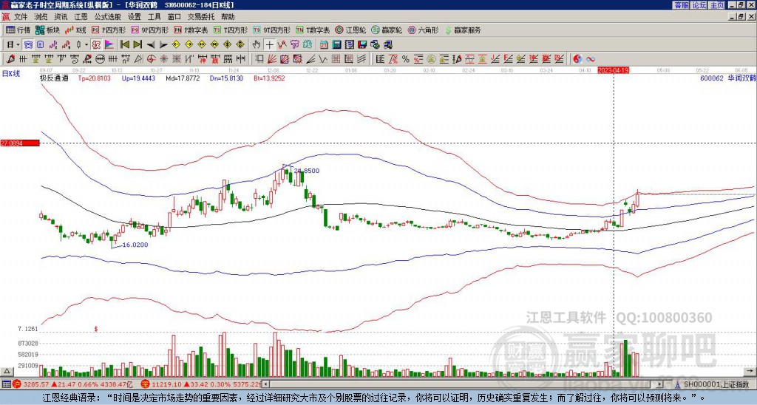The width and height of the screenshot is (757, 405).
Task: Select the percent % tool
Action: pos(406,59)
